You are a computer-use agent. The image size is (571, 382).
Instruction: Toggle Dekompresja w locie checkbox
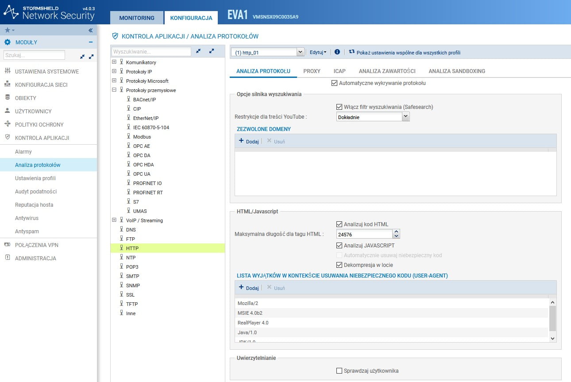coord(340,265)
